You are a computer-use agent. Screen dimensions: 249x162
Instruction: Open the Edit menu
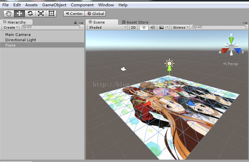point(17,5)
